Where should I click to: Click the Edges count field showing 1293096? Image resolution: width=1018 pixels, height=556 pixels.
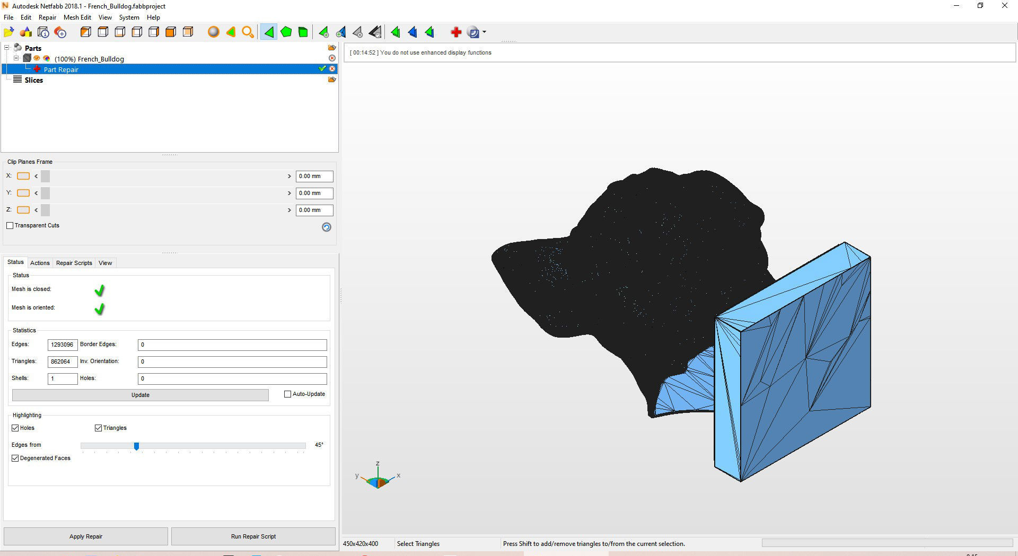point(63,345)
